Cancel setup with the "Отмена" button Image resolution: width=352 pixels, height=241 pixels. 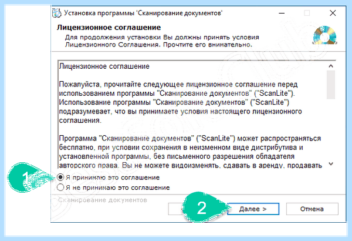312,209
